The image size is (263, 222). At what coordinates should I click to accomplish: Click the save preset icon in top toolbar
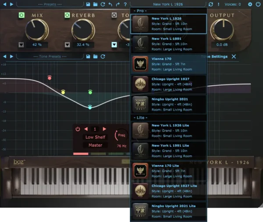coord(88,4)
